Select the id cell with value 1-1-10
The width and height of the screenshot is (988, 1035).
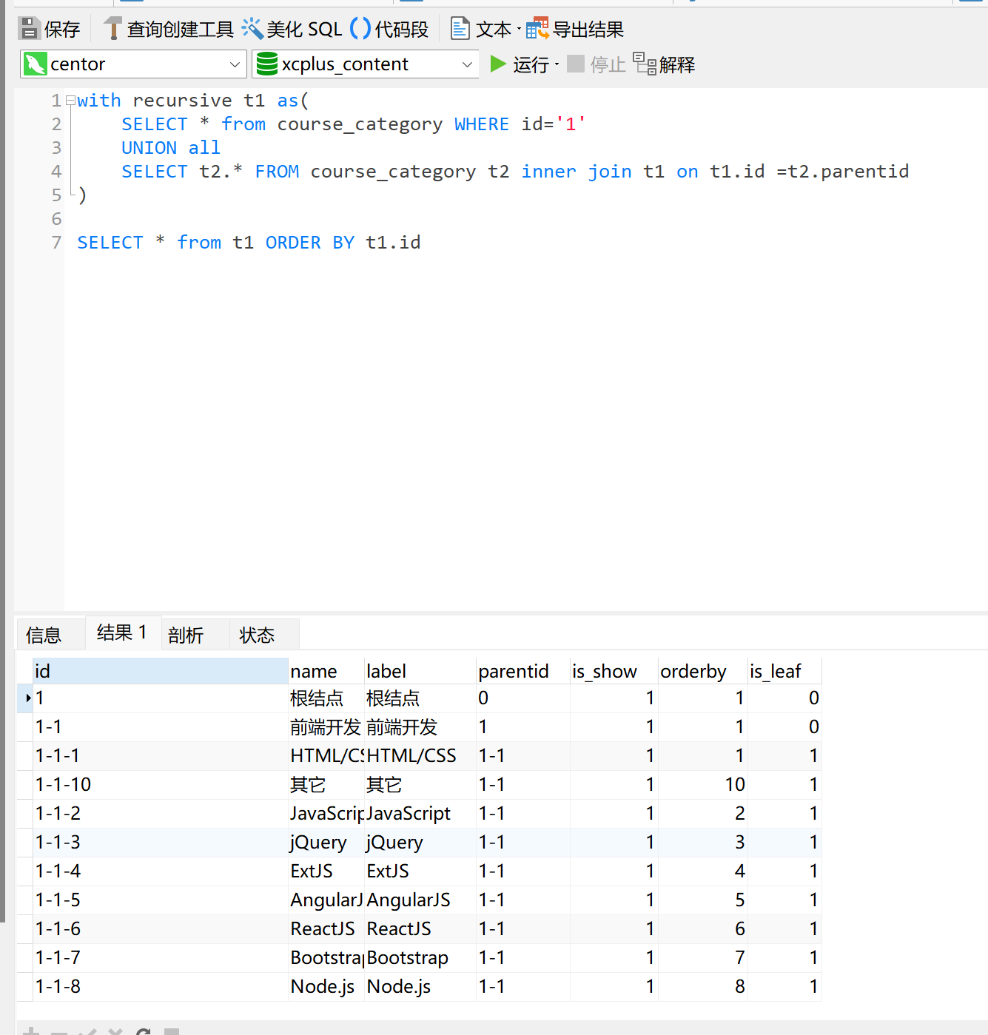click(64, 784)
